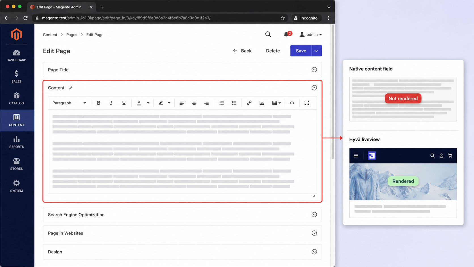
Task: Click the account icon in Hyvä liveview
Action: pyautogui.click(x=441, y=155)
